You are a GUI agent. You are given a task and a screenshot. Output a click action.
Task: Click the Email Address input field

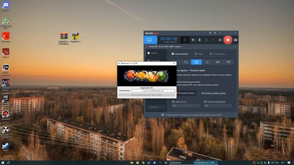(x=153, y=91)
